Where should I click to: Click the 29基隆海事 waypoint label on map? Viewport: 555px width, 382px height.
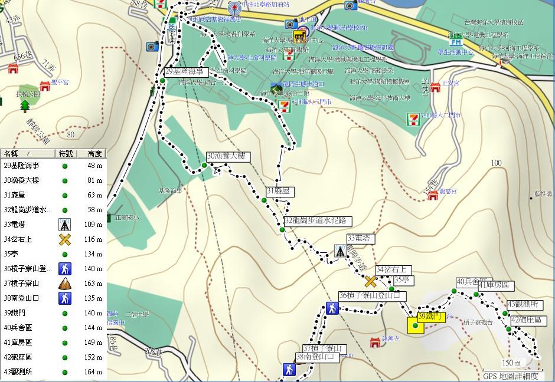coord(186,72)
